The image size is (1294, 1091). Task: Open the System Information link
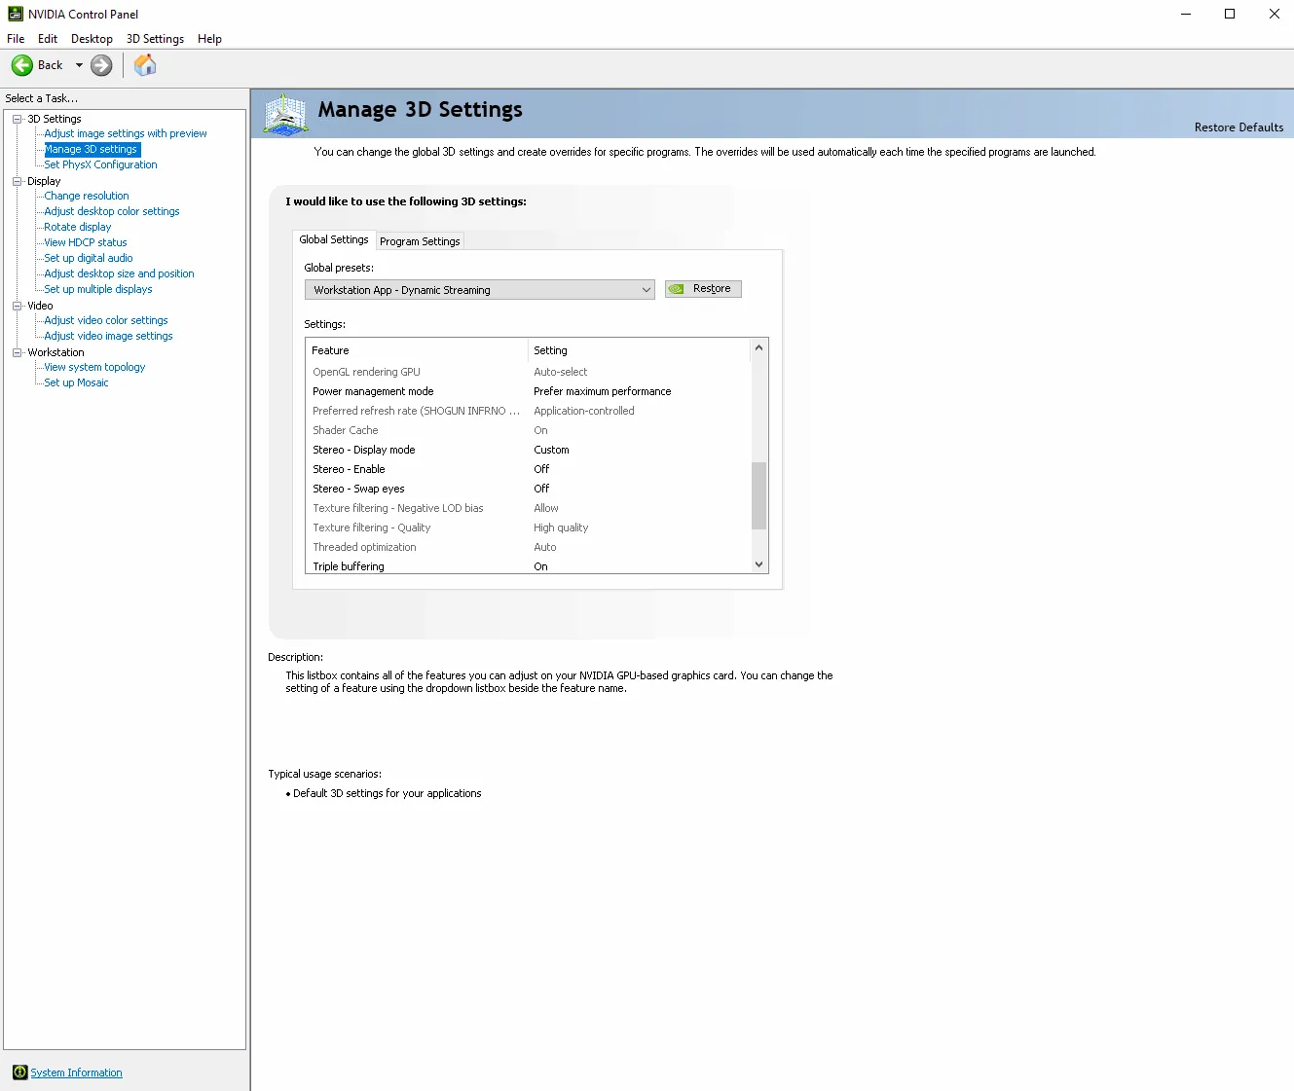coord(76,1073)
